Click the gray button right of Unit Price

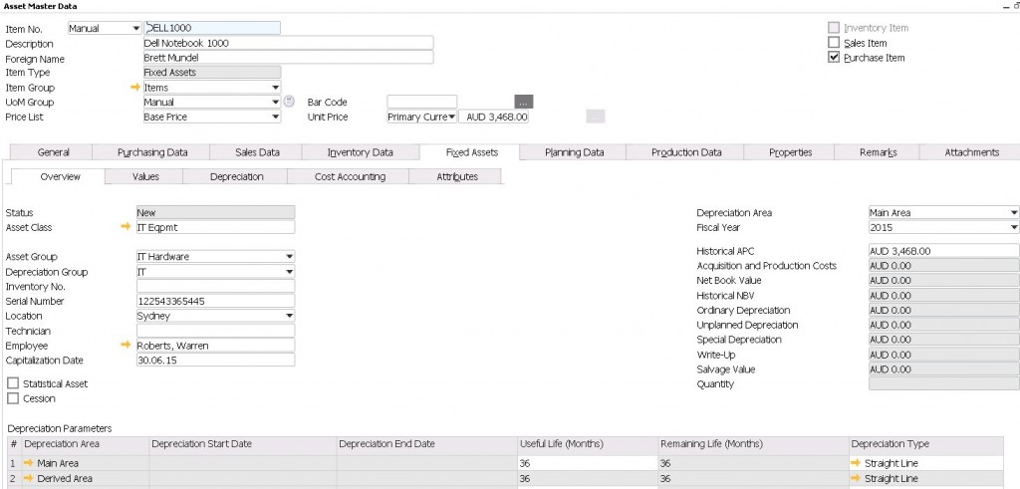(595, 117)
